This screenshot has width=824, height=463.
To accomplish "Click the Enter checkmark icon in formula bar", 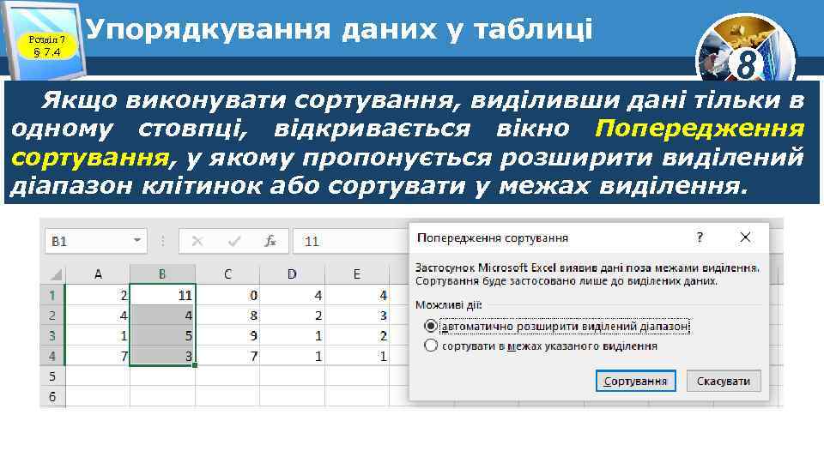I will [234, 242].
